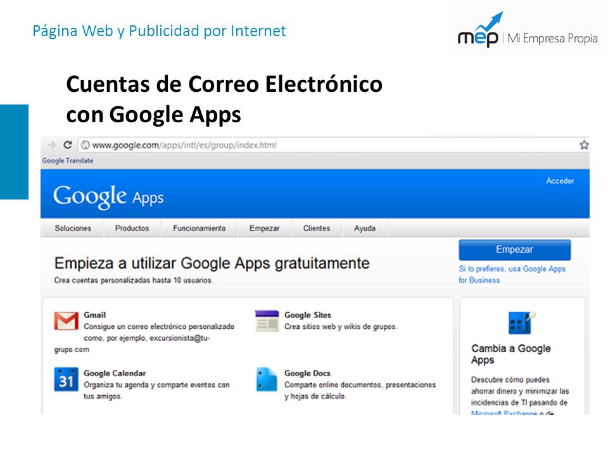Click the globe icon in address bar
The height and width of the screenshot is (456, 608).
coord(85,145)
